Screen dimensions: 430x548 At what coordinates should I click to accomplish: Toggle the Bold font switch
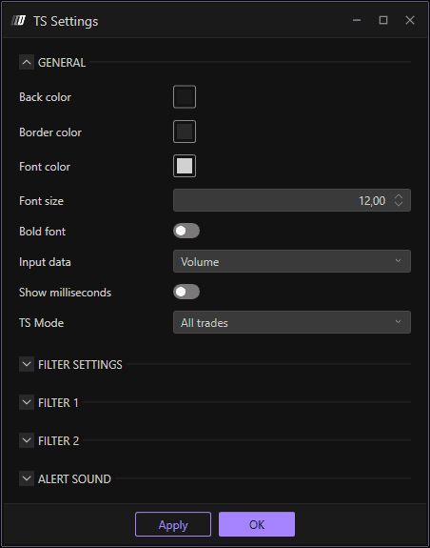186,231
